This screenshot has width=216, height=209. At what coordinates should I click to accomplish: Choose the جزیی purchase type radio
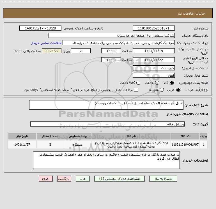point(178,90)
